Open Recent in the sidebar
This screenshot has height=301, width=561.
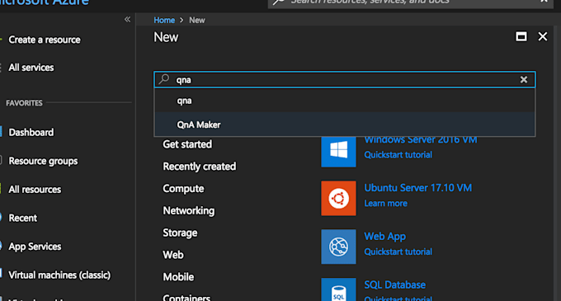22,218
